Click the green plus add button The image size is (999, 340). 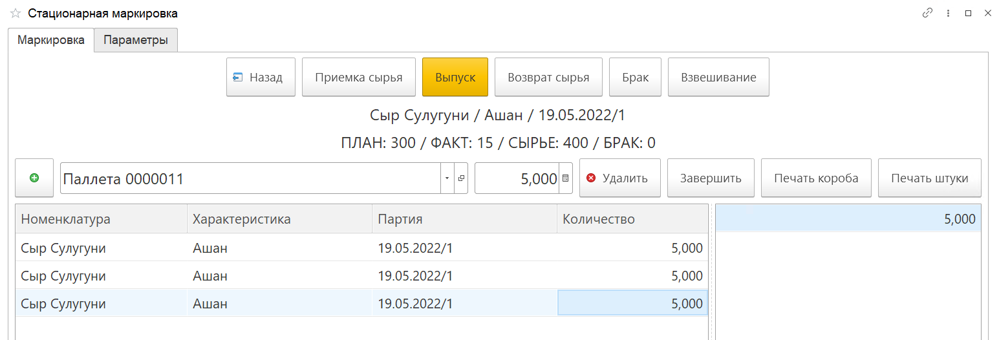pyautogui.click(x=34, y=178)
